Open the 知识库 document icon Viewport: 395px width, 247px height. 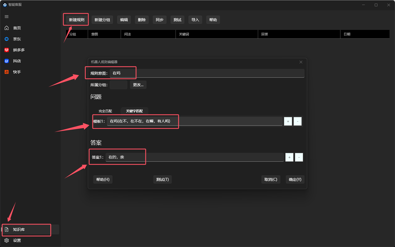coord(7,229)
